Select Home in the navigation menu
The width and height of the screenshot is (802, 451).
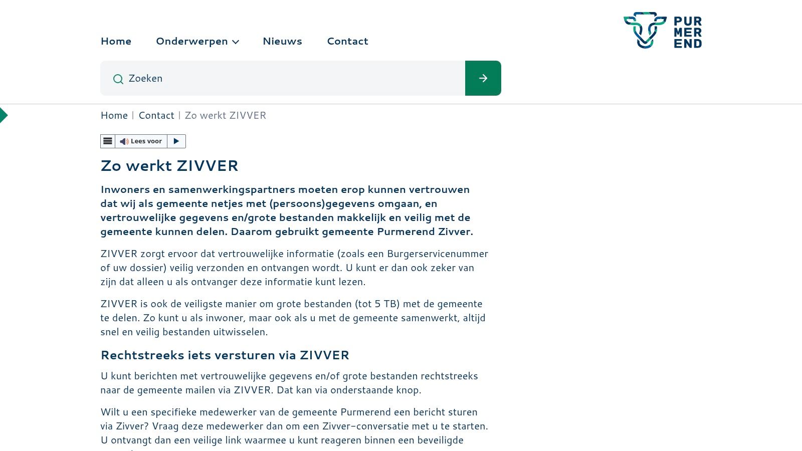(x=116, y=41)
